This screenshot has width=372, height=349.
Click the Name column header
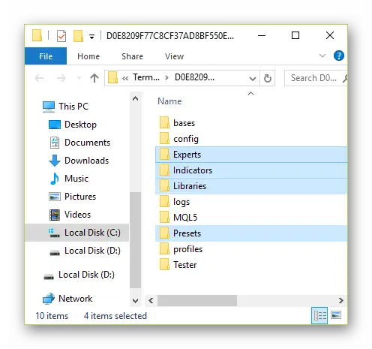click(169, 101)
